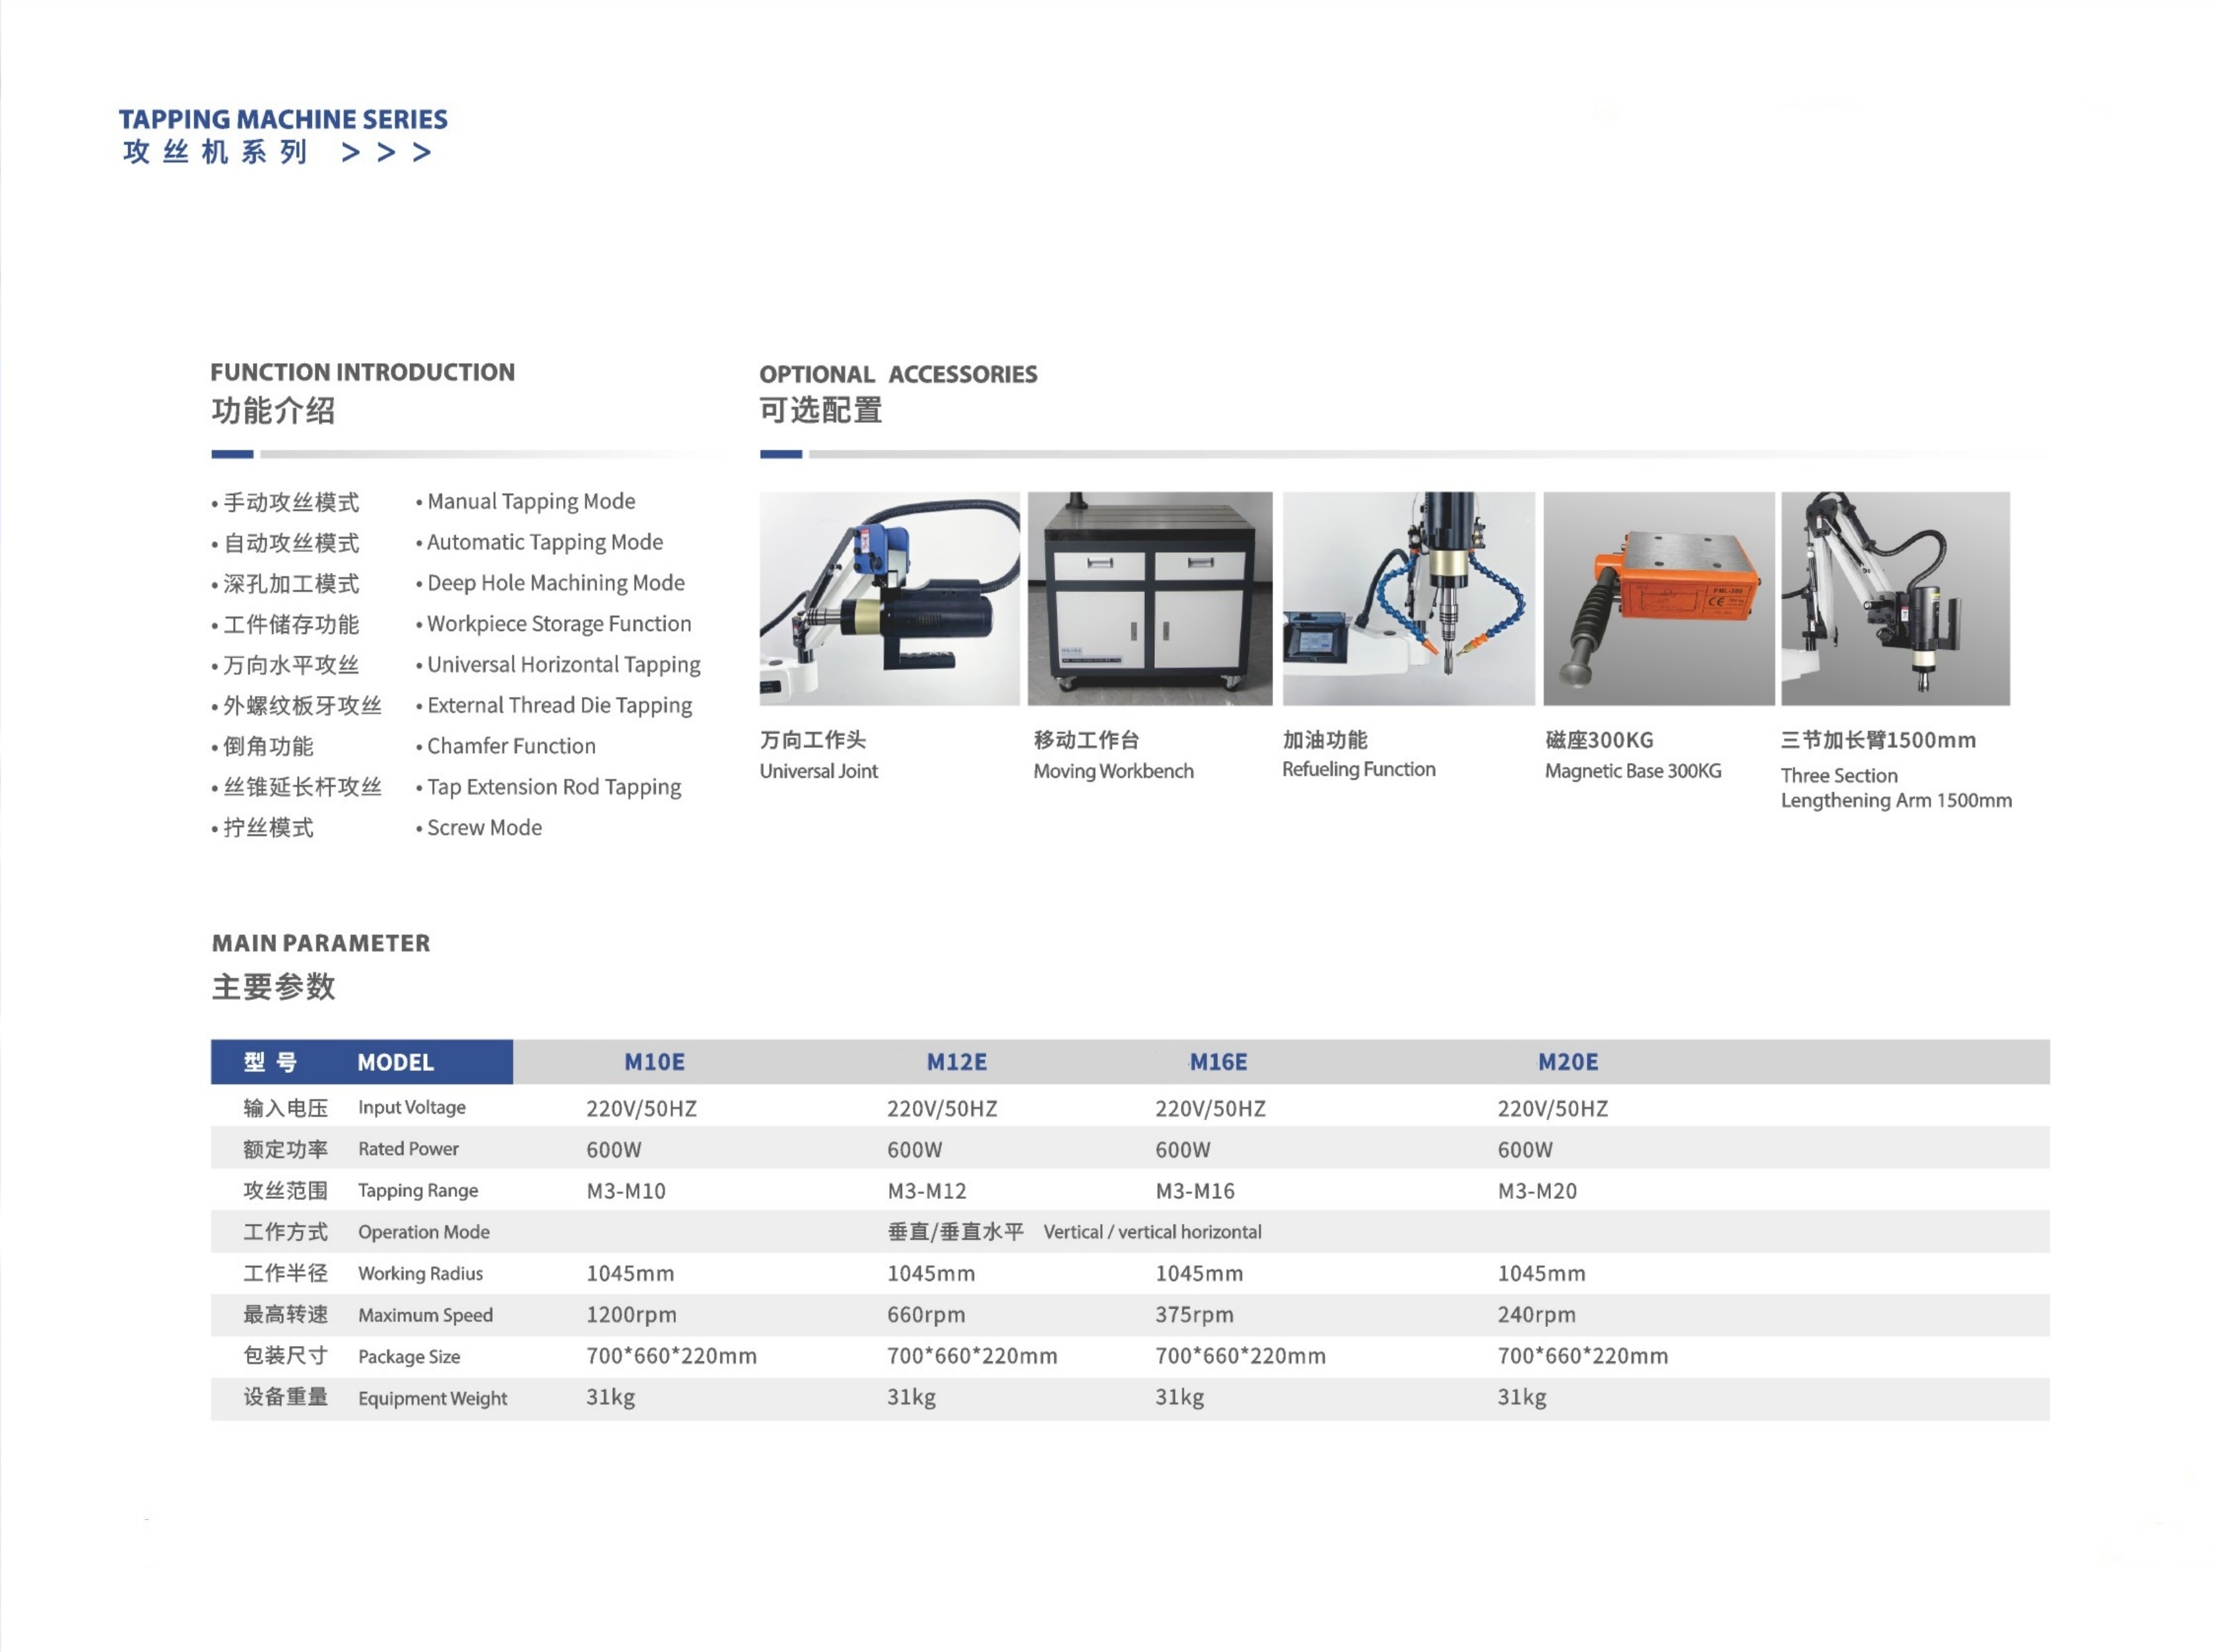The height and width of the screenshot is (1652, 2217).
Task: Select the Moving Workbench cabinet image
Action: (x=1150, y=598)
